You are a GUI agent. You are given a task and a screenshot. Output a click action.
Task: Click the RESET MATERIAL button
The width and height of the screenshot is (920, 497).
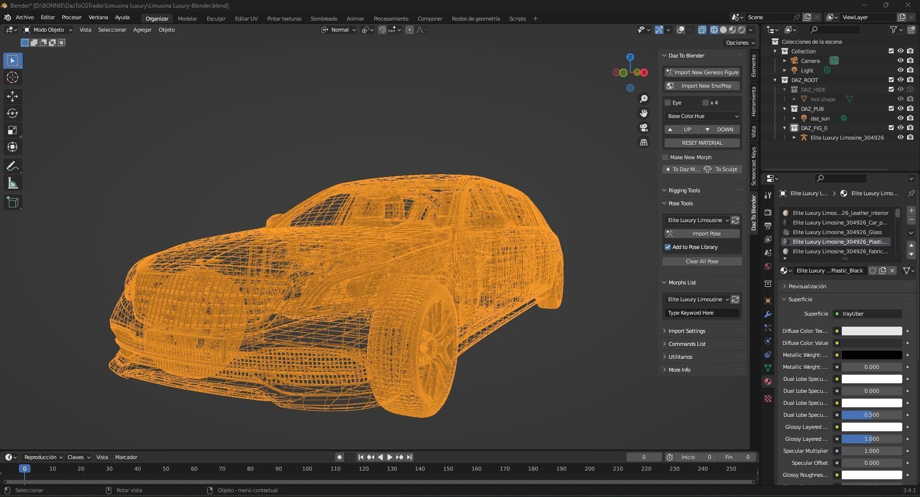[x=702, y=143]
